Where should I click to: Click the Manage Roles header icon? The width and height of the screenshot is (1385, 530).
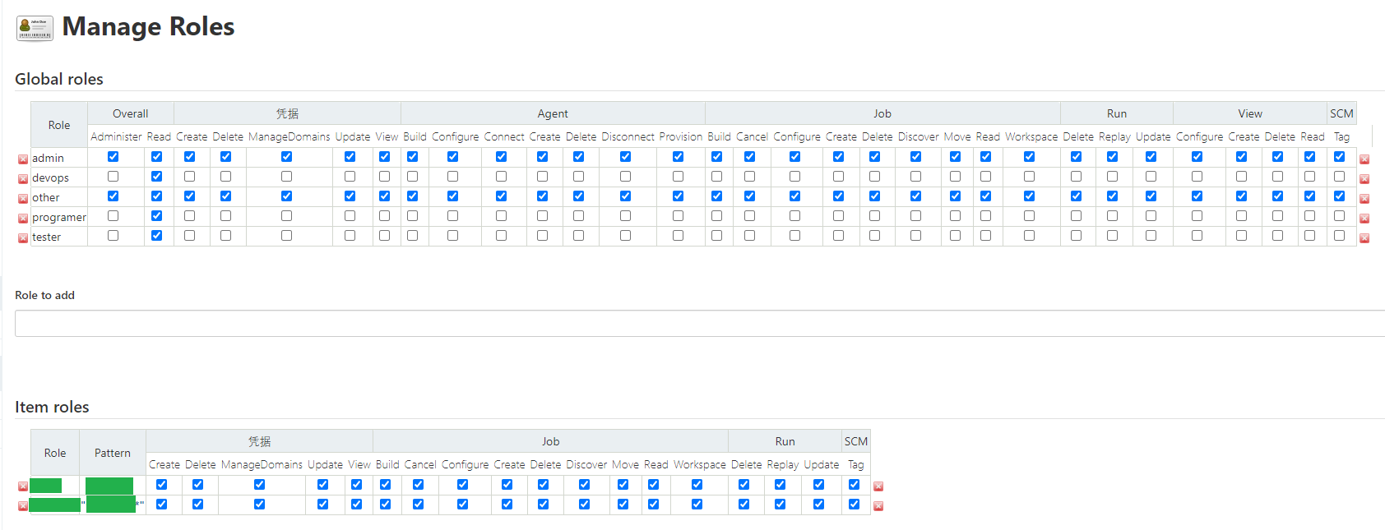(x=35, y=28)
